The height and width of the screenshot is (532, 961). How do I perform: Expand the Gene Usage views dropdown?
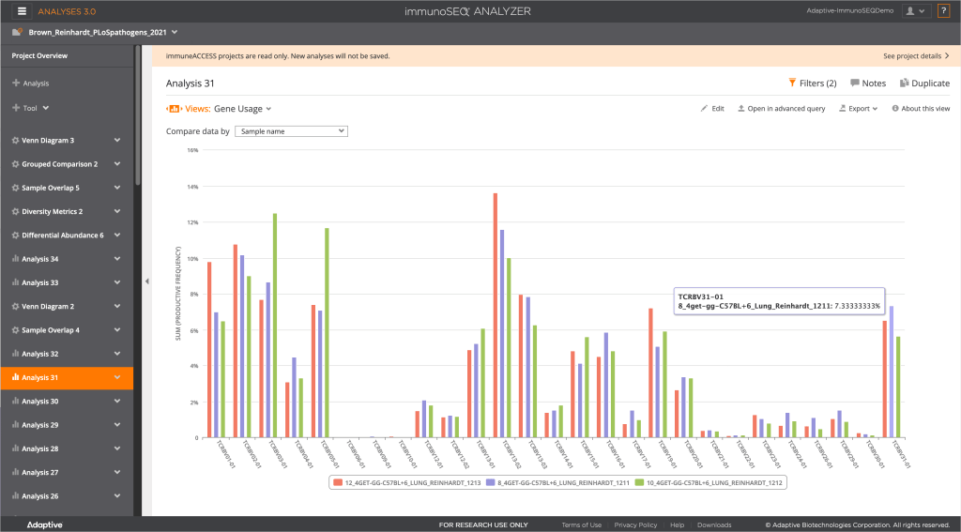click(x=242, y=109)
